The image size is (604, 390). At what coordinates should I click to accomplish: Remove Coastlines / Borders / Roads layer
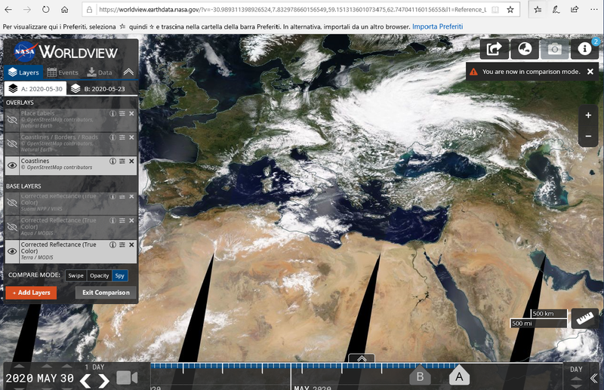coord(131,137)
